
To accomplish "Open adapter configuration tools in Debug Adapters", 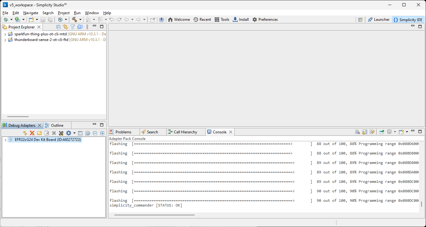I will click(x=61, y=133).
